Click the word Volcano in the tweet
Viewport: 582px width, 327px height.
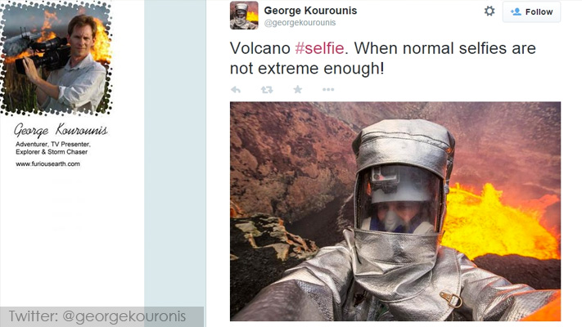[x=260, y=48]
